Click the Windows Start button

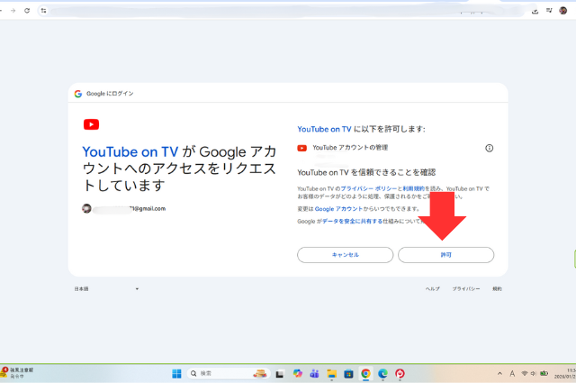tap(176, 373)
